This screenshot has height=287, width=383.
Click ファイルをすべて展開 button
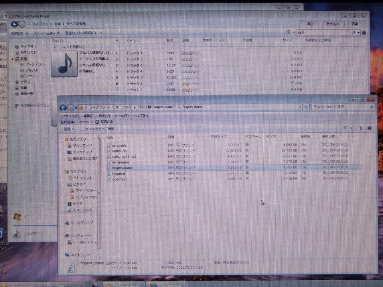click(98, 129)
